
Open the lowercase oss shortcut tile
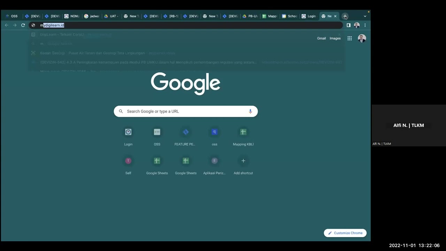pos(214,136)
